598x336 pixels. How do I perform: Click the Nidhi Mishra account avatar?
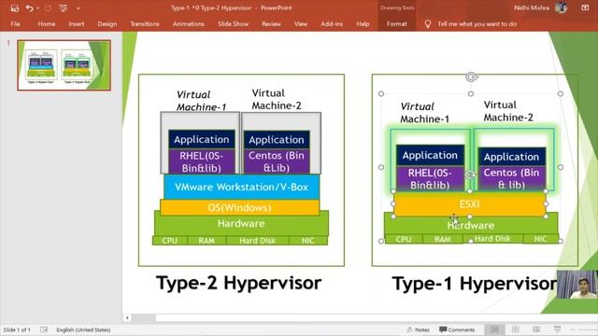point(561,7)
